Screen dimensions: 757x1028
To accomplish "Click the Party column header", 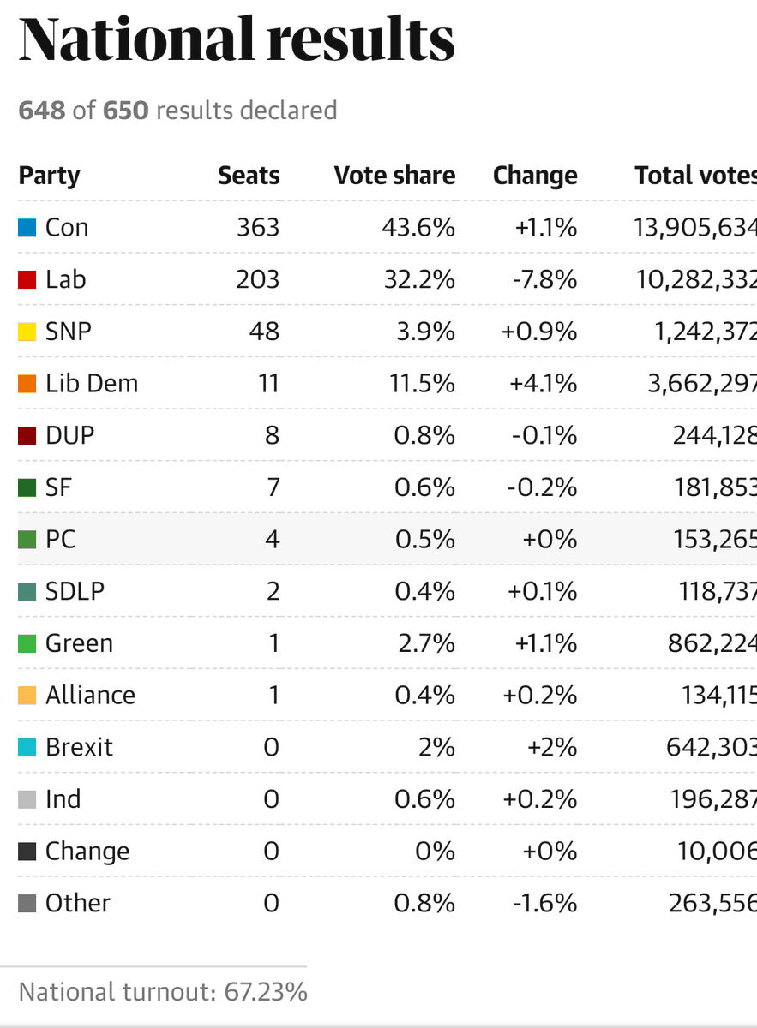I will 49,176.
